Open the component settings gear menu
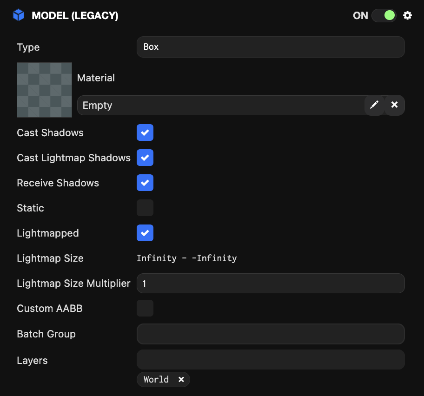The width and height of the screenshot is (424, 396). click(407, 15)
